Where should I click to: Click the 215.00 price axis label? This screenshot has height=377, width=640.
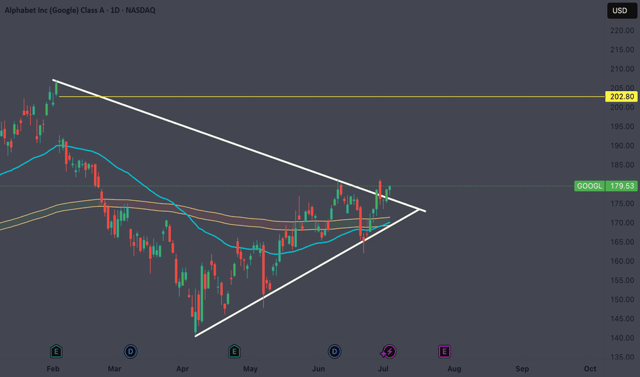tap(622, 50)
